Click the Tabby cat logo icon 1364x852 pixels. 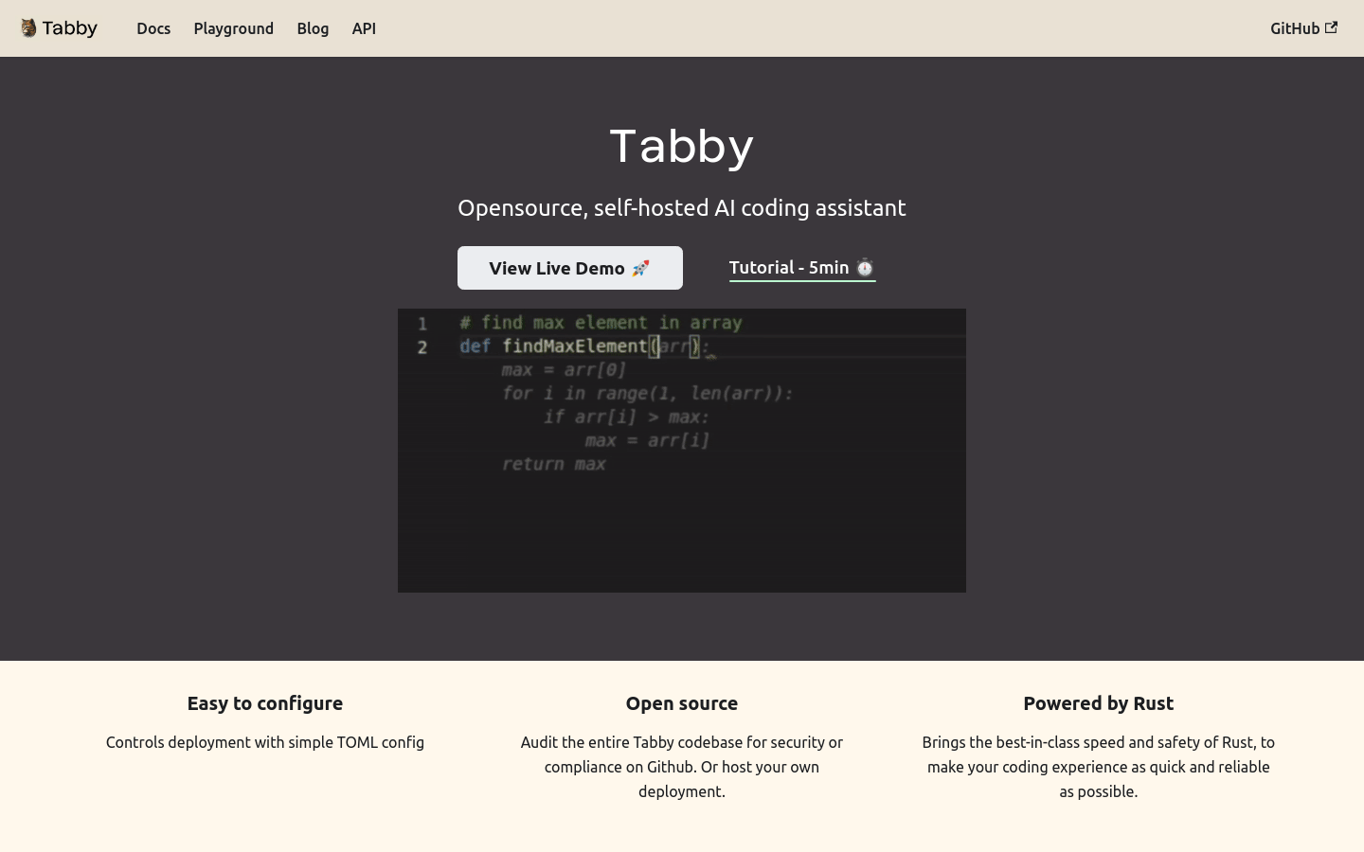tap(28, 28)
